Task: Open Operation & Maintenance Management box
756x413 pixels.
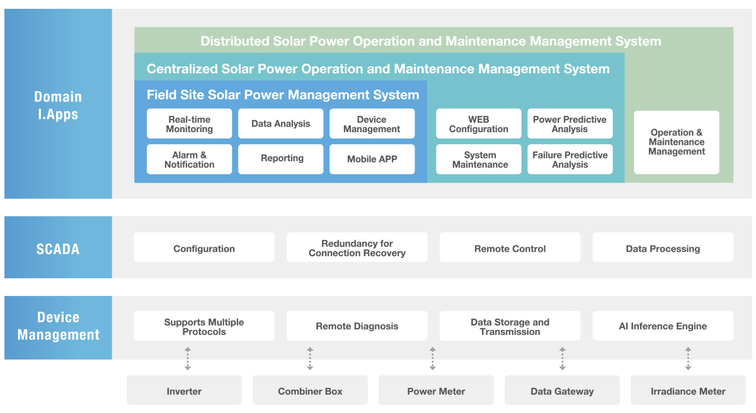Action: [x=676, y=142]
